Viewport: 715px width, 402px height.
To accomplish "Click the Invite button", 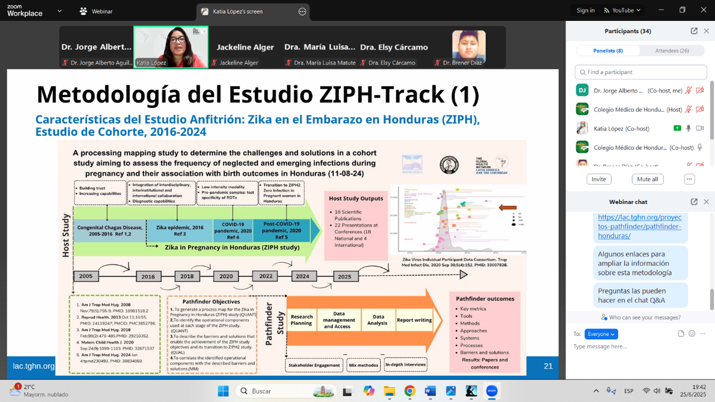I will pyautogui.click(x=598, y=179).
